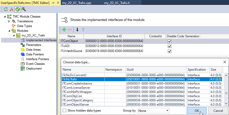Click the green plus add interface icon
229x115 pixels.
pyautogui.click(x=64, y=30)
